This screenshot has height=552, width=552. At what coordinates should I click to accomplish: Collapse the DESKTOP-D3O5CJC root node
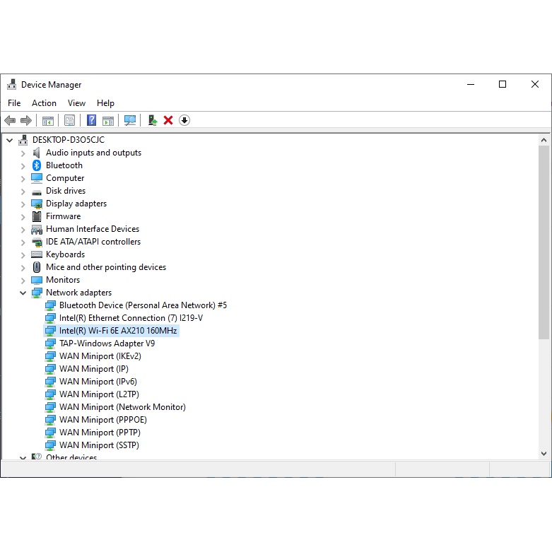(9, 140)
